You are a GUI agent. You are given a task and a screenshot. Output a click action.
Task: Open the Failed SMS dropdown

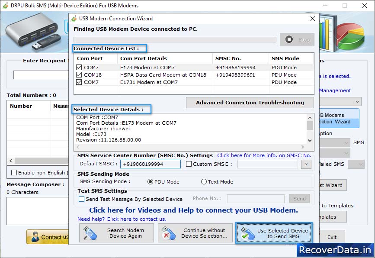pos(356,164)
